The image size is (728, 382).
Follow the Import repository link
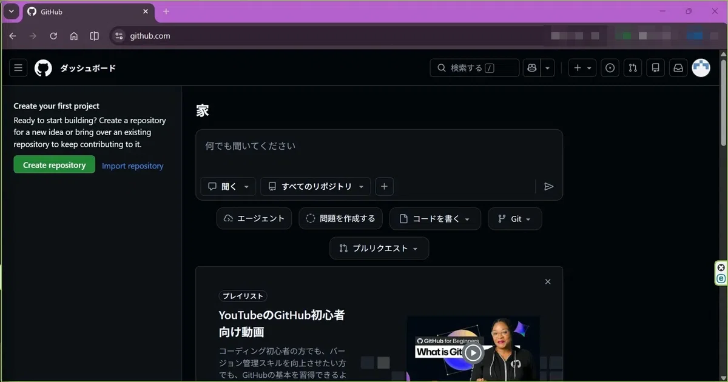point(133,166)
